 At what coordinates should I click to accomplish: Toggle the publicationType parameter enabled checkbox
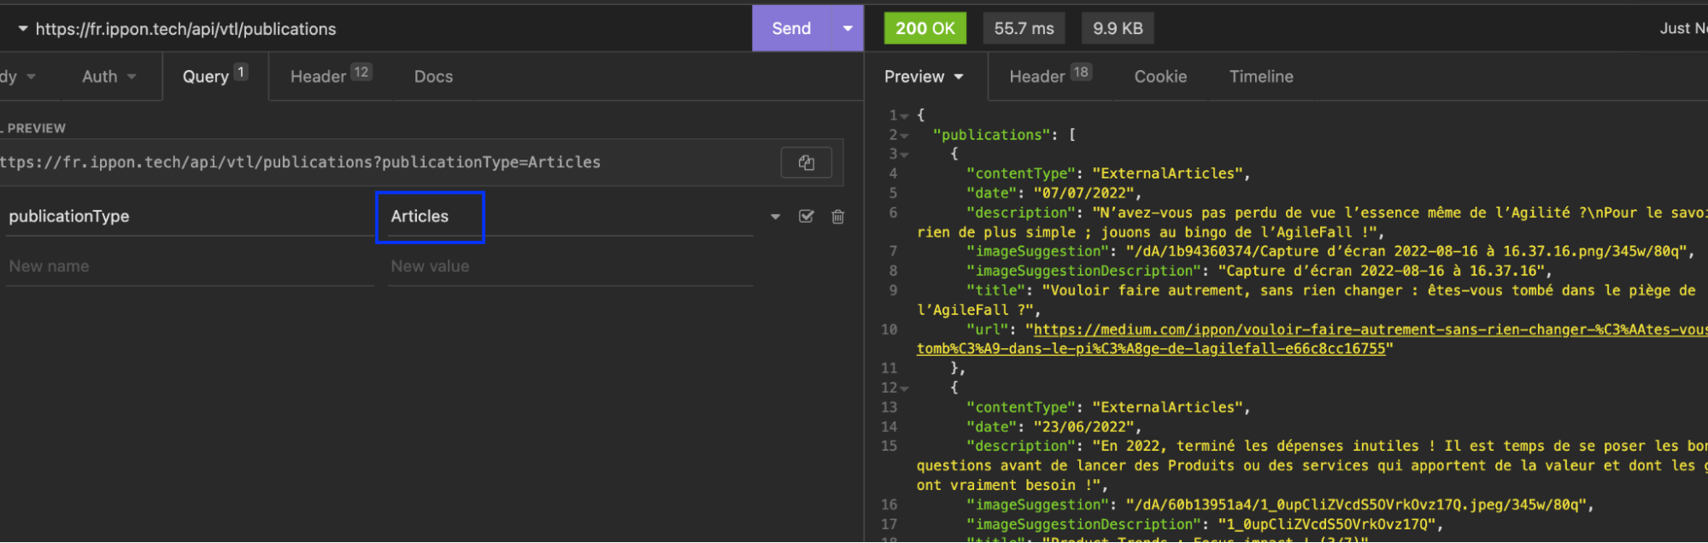pyautogui.click(x=806, y=217)
